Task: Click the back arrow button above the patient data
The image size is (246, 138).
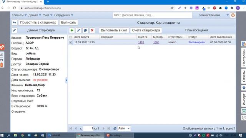Action: (x=14, y=23)
